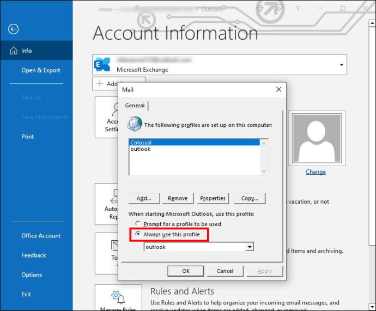376x311 pixels.
Task: Click Cancel in Mail dialog
Action: [225, 271]
